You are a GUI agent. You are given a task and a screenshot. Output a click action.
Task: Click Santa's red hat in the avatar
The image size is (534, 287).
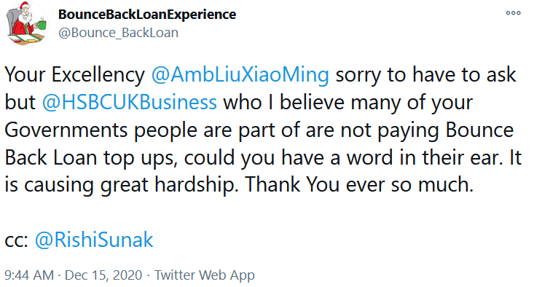[25, 7]
